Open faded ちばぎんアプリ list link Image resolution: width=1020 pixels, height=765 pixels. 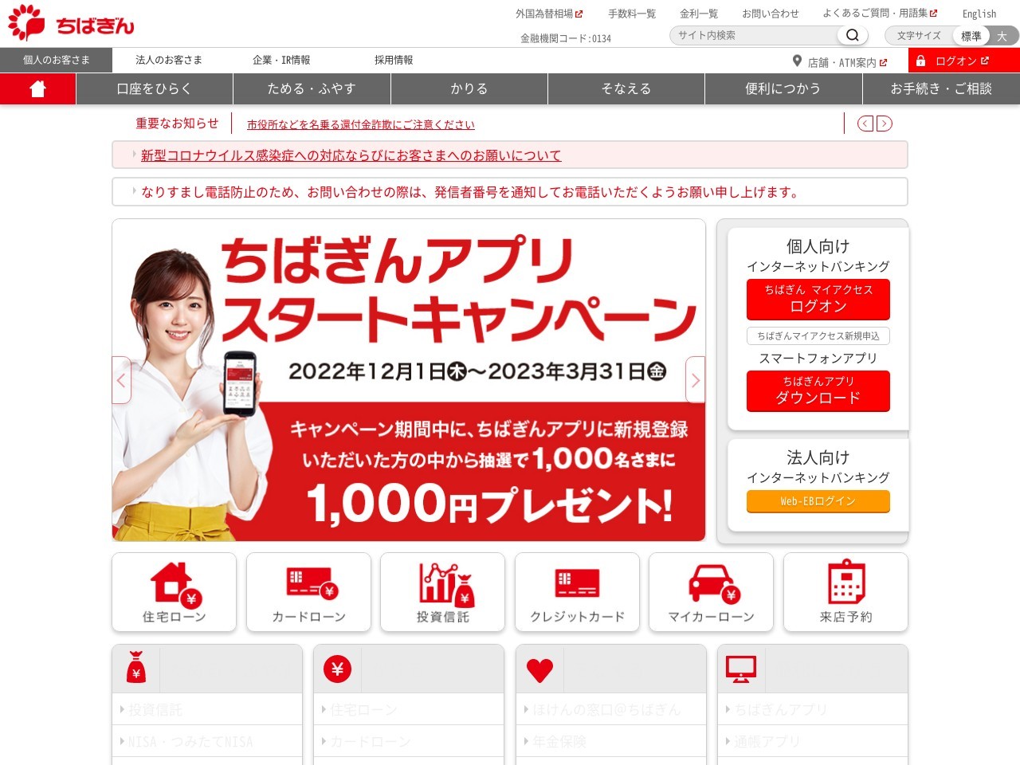pos(781,709)
